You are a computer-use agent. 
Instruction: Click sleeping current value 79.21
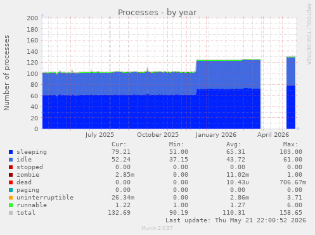pyautogui.click(x=121, y=152)
